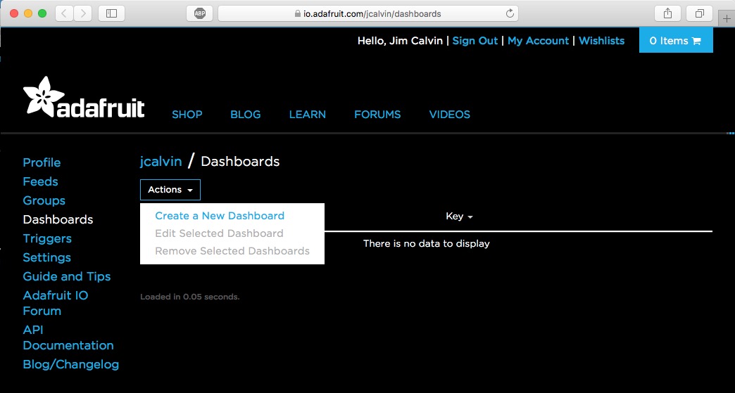The height and width of the screenshot is (393, 735).
Task: Toggle the Safari sidebar button
Action: coord(111,13)
